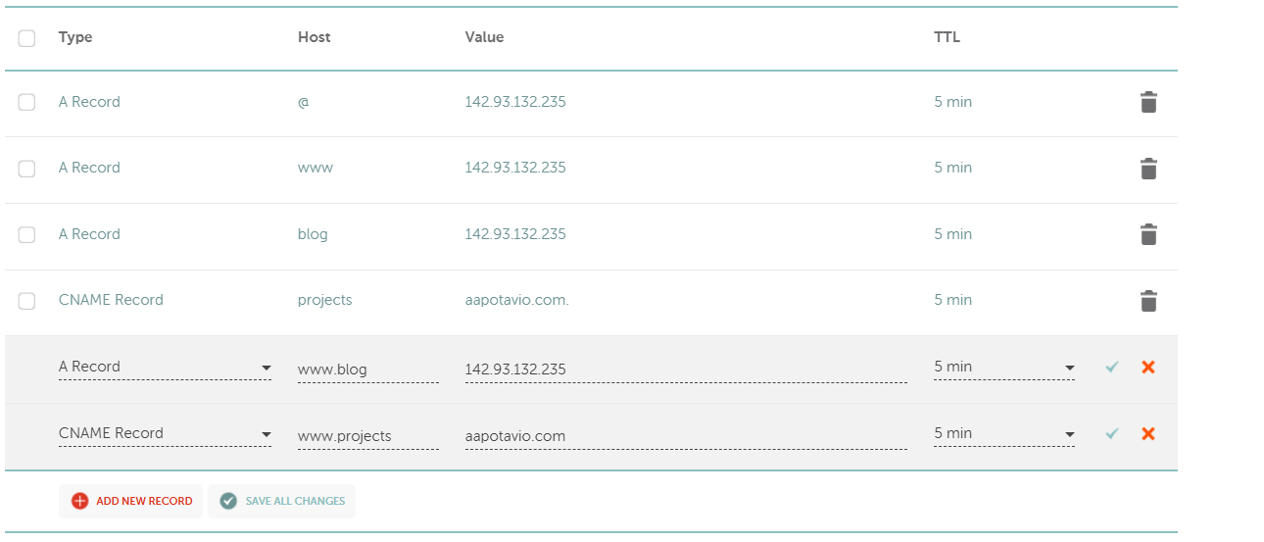
Task: Click the Add New Record button
Action: point(131,501)
